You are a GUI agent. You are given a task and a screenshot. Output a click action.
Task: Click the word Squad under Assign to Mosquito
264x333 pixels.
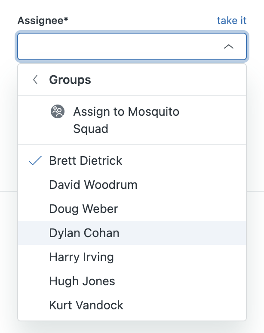(x=91, y=129)
